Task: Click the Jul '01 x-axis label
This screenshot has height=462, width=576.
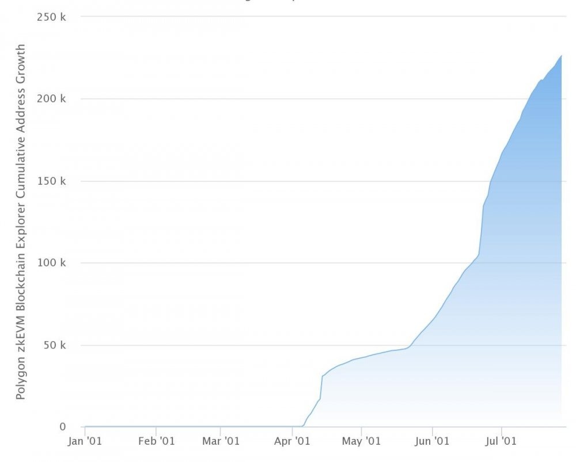Action: (x=501, y=441)
